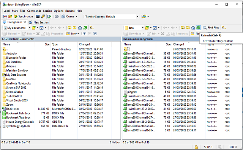The image size is (243, 150).
Task: Open the Remote menu
Action: [x=70, y=11]
